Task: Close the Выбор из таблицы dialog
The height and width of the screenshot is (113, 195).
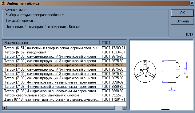Action: [x=192, y=3]
